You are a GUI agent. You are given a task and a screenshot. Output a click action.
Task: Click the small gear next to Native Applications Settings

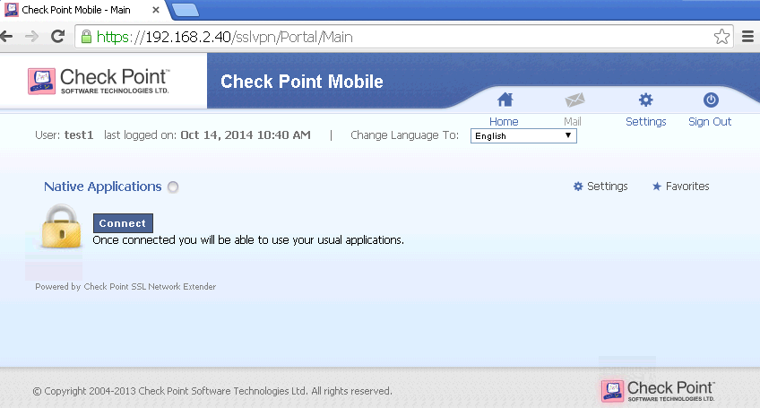coord(578,187)
